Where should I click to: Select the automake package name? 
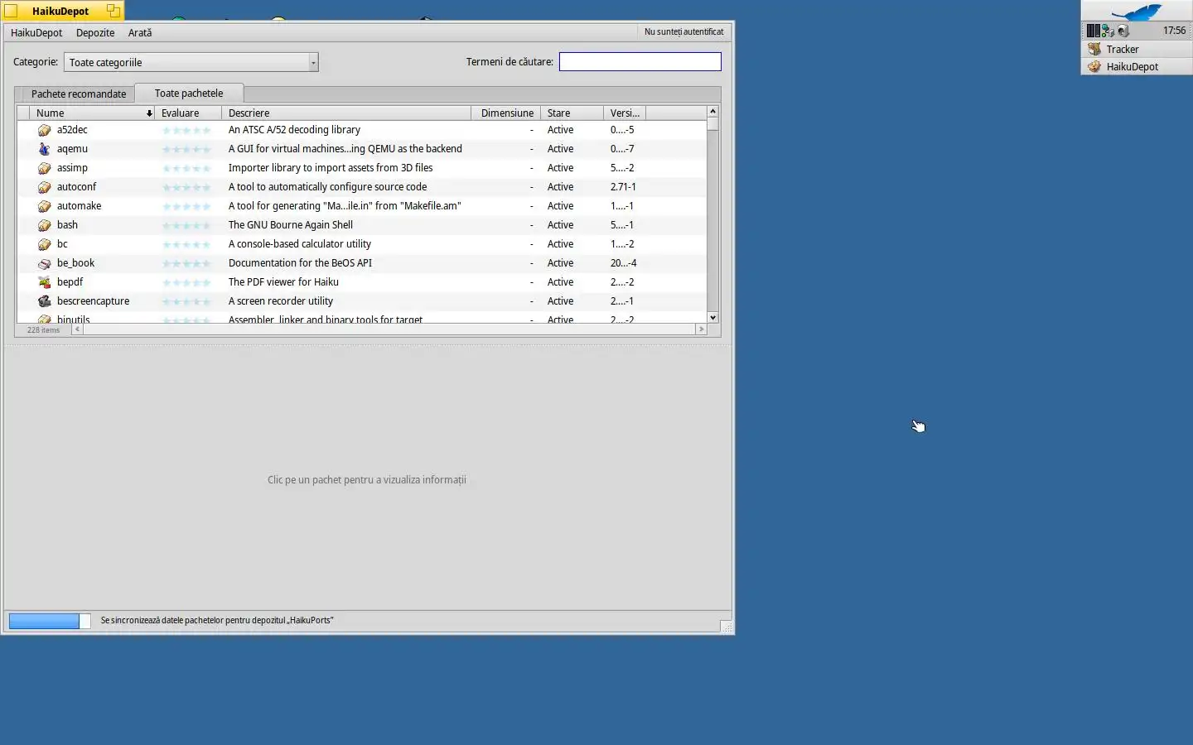click(79, 206)
